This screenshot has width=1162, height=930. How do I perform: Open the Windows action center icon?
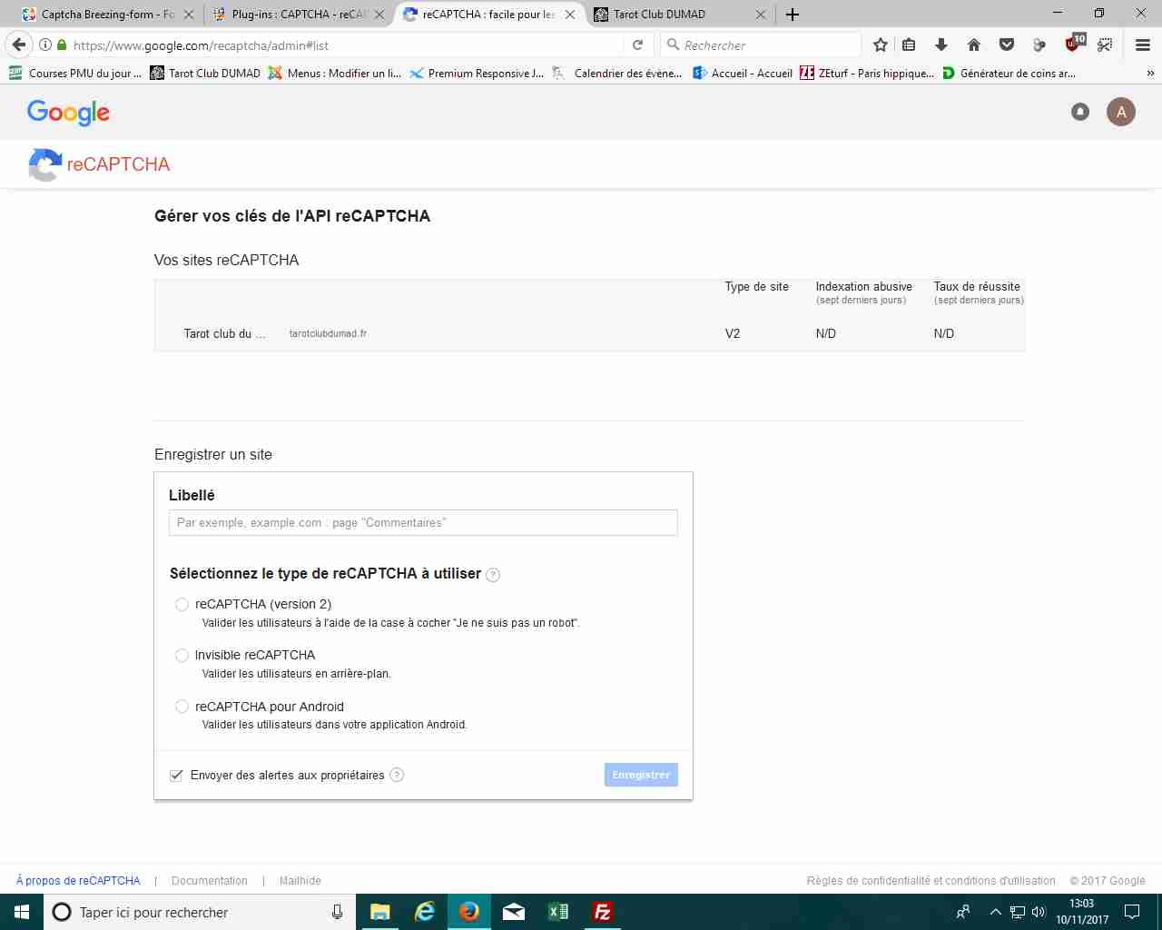(1132, 912)
